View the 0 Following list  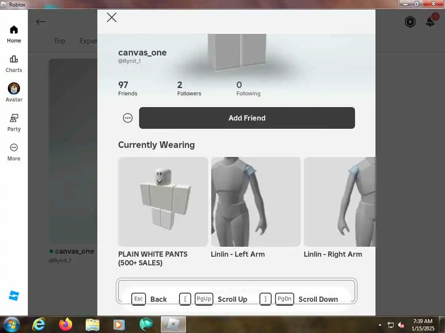pos(248,88)
